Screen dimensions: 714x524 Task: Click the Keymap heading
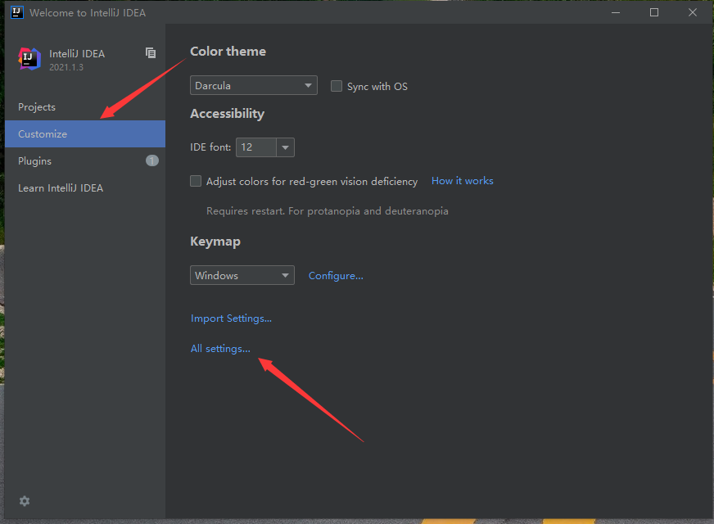coord(215,242)
